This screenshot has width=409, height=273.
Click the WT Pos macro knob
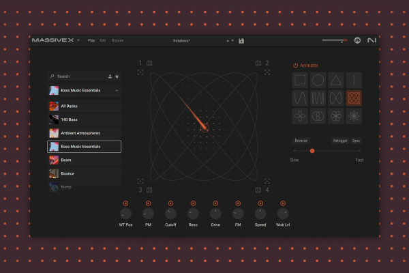[x=125, y=214]
